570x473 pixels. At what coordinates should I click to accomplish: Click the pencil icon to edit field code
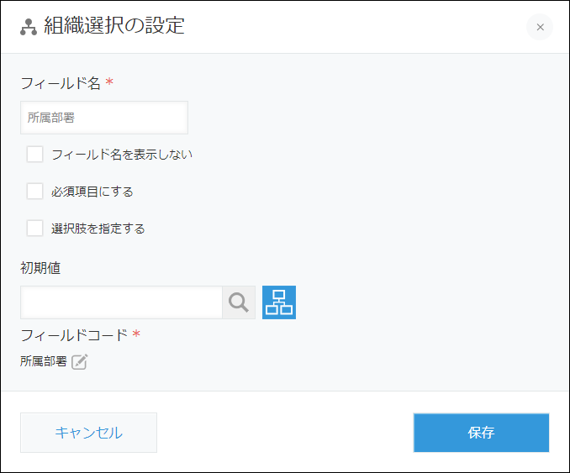click(x=79, y=362)
